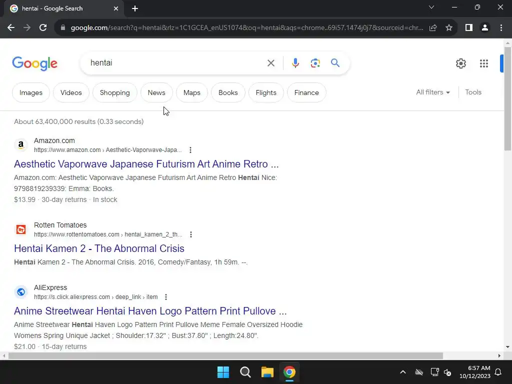Open Google quick settings gear
Image resolution: width=512 pixels, height=384 pixels.
click(x=460, y=63)
